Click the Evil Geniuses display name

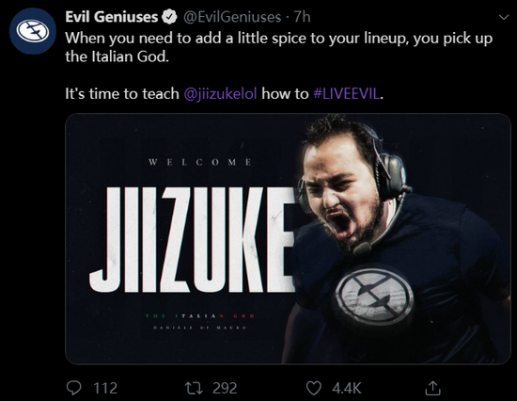112,17
